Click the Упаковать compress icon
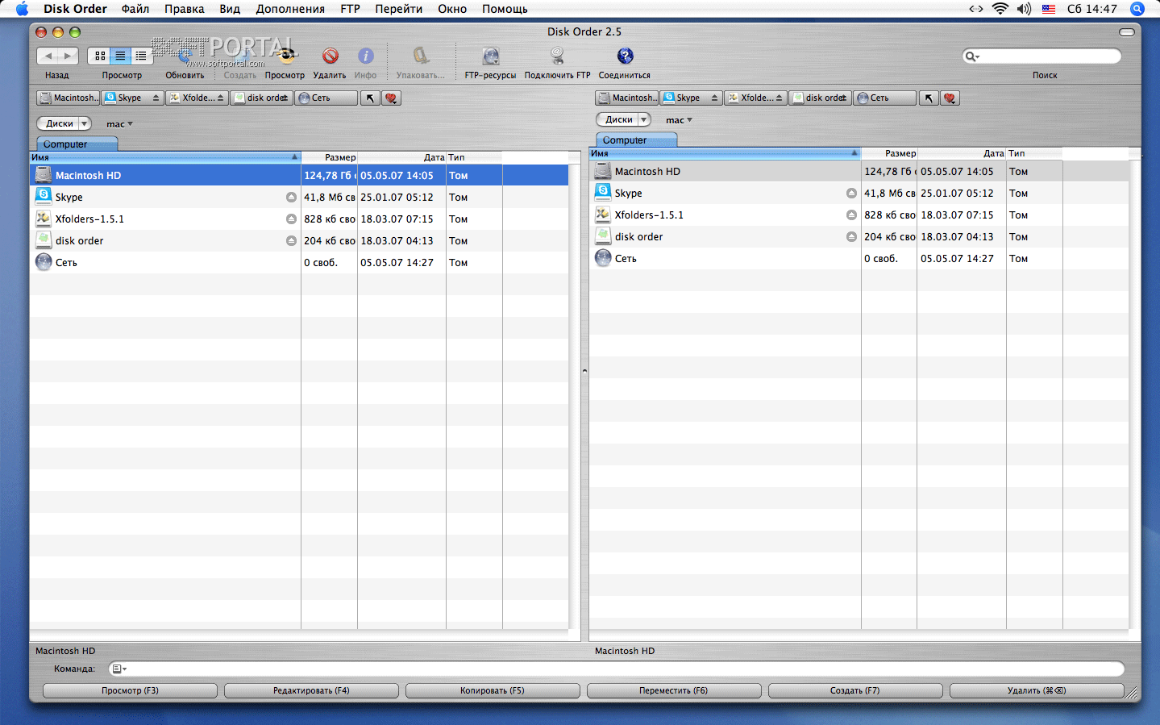Viewport: 1160px width, 725px height. [x=420, y=56]
